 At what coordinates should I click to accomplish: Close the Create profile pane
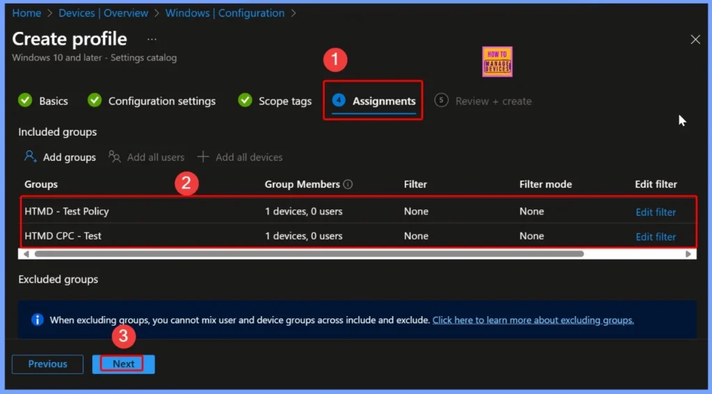pyautogui.click(x=695, y=40)
